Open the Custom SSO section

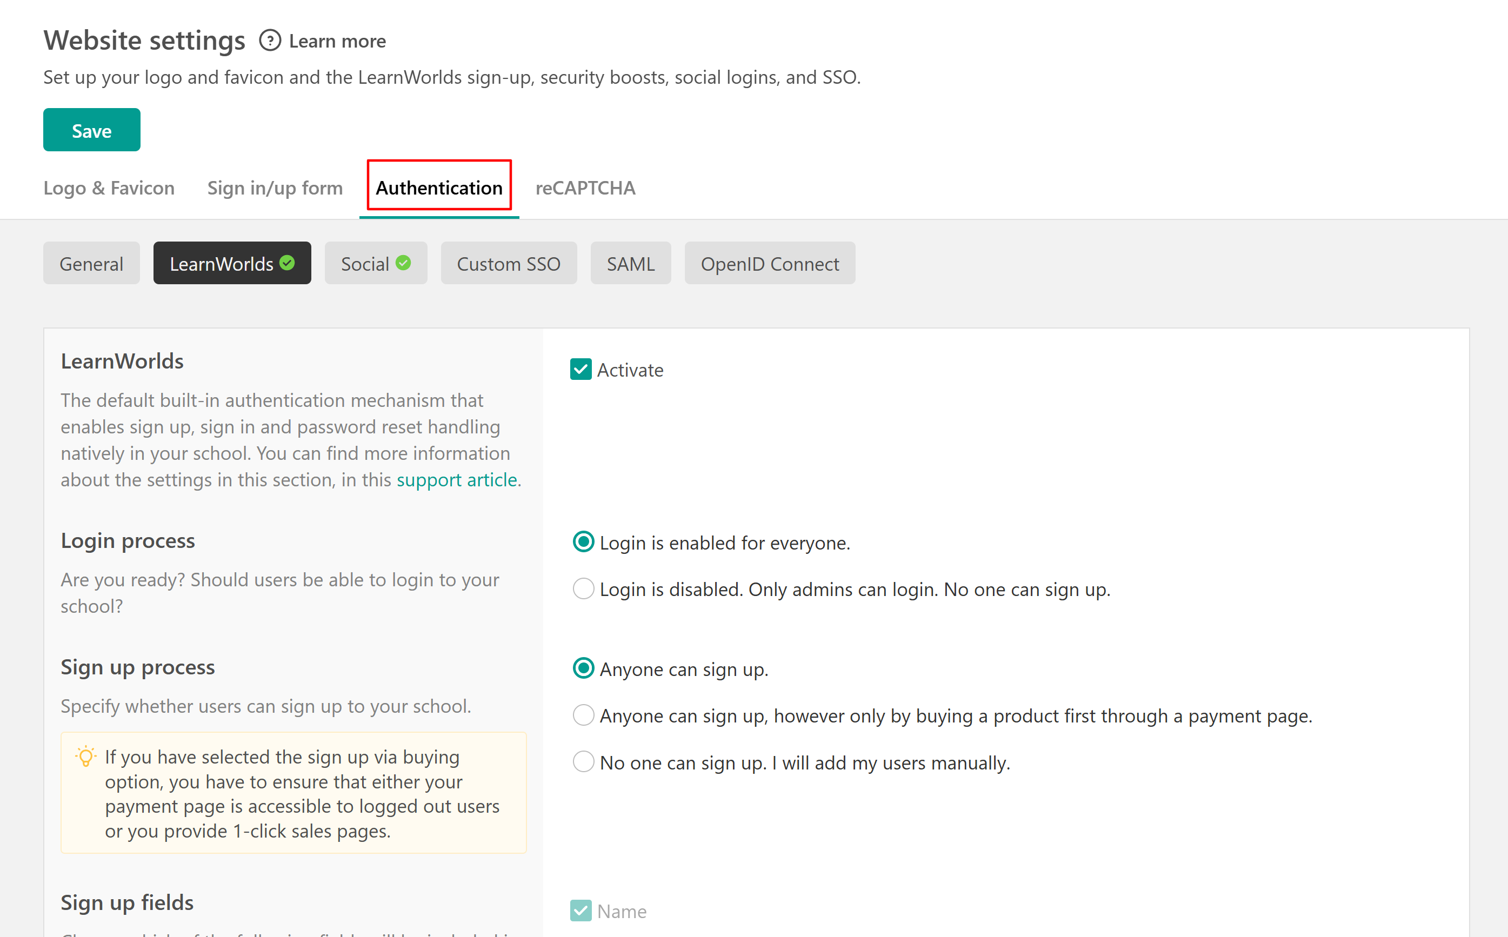point(508,263)
